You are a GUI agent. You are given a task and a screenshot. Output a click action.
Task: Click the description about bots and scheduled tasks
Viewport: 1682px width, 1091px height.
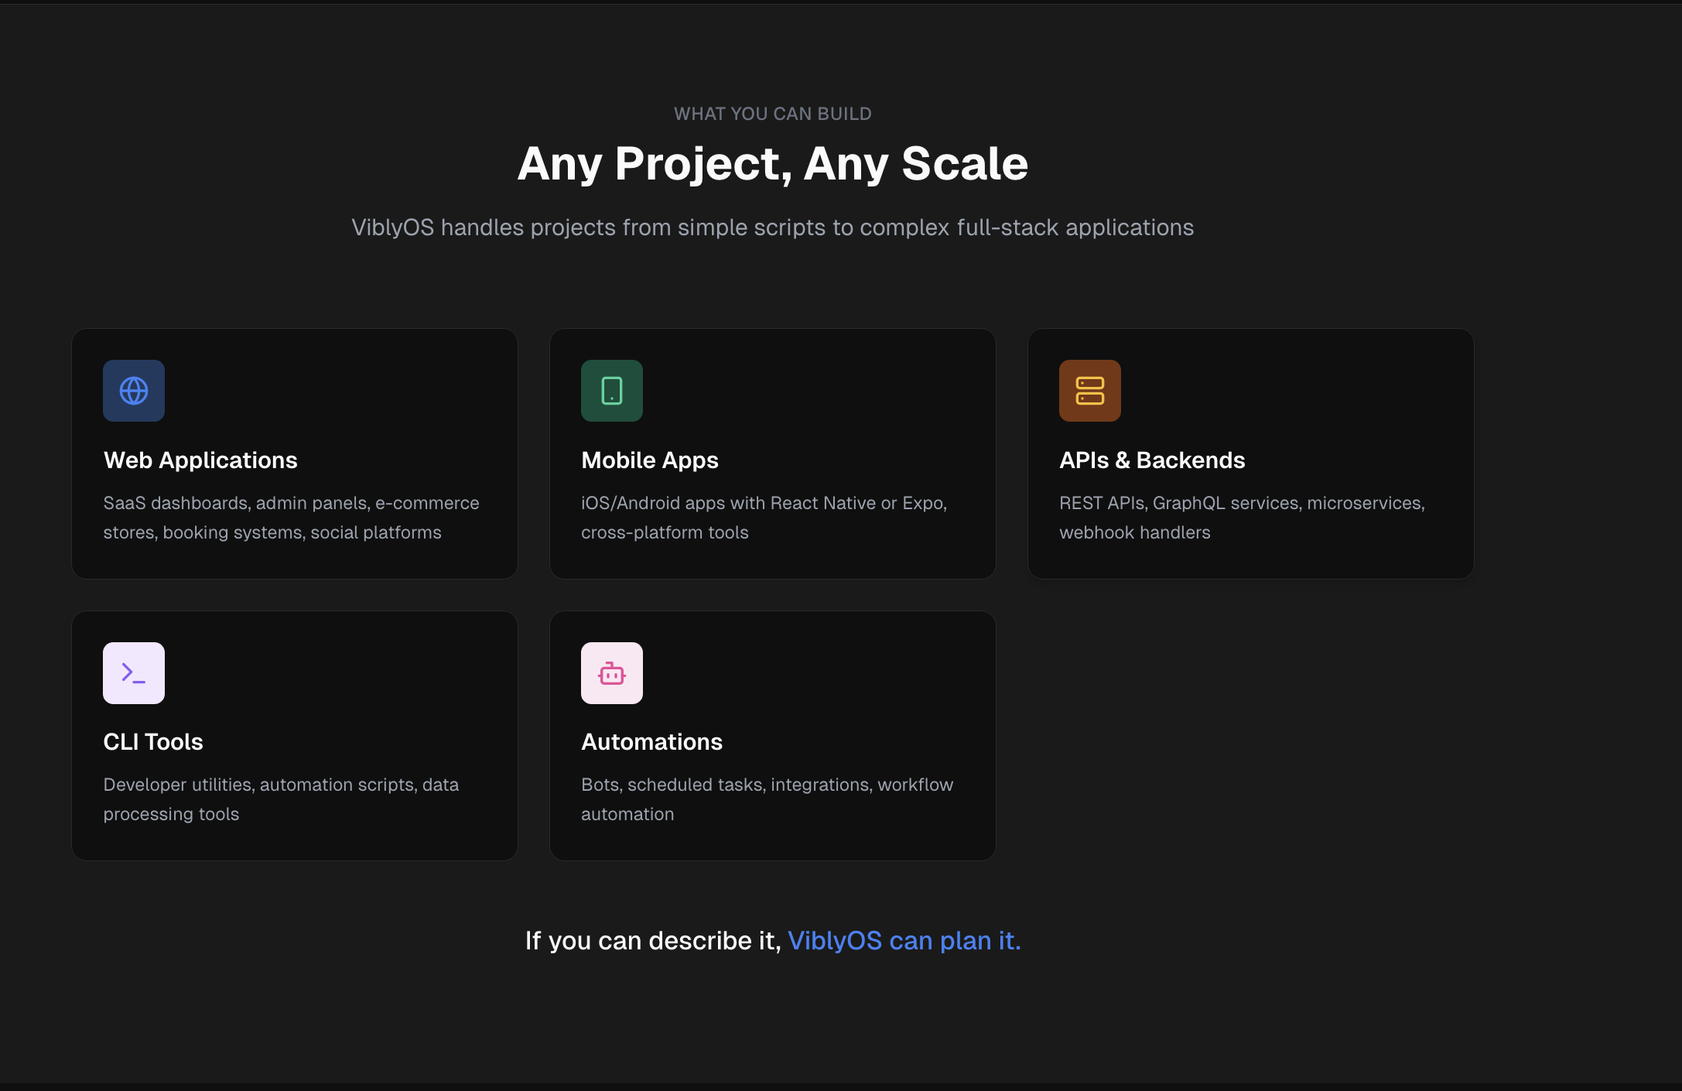tap(767, 799)
